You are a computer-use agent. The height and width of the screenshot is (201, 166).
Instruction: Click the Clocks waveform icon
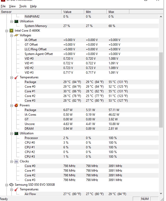16,161
